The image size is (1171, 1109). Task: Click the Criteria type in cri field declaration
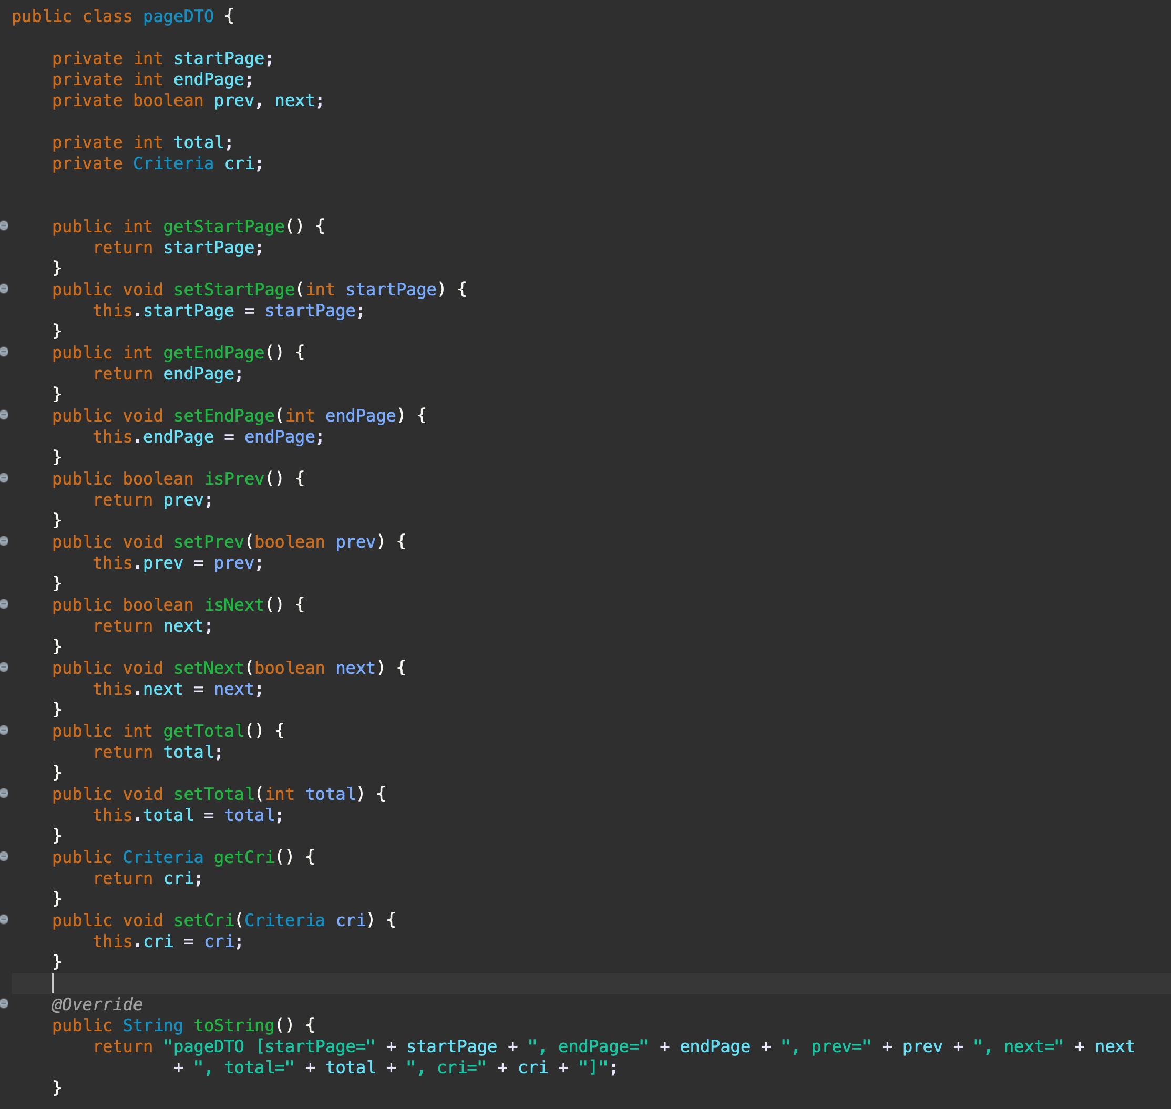tap(173, 164)
